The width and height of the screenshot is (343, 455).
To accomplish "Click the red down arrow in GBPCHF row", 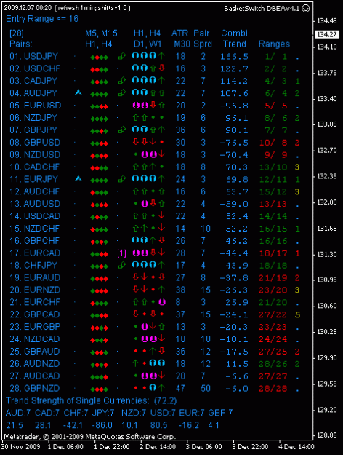I will (x=162, y=240).
